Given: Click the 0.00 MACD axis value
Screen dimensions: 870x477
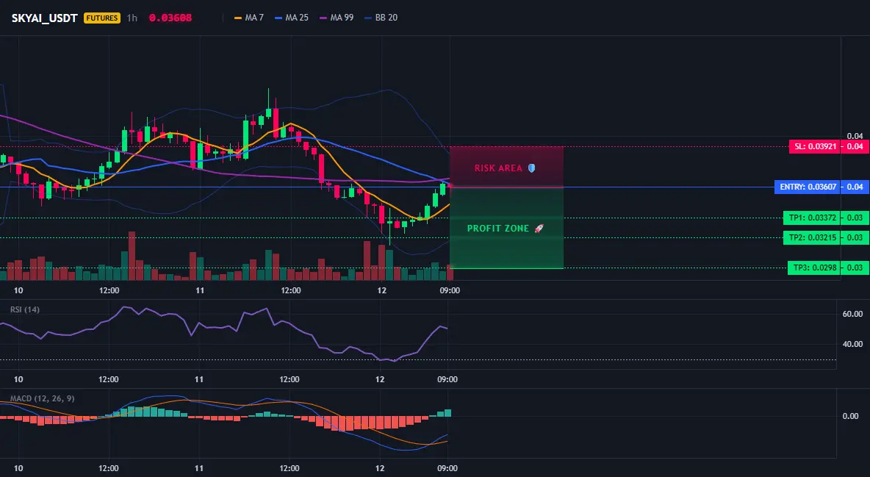Looking at the screenshot, I should pos(851,416).
